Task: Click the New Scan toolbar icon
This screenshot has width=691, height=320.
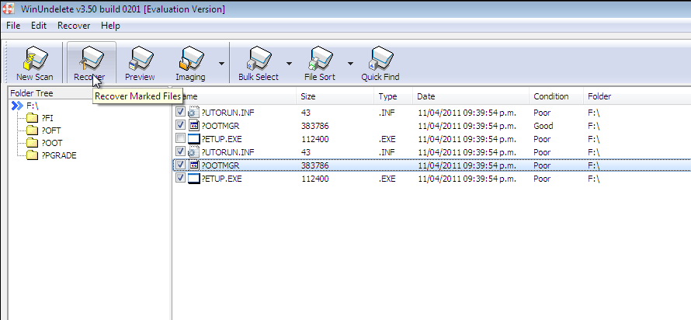Action: (x=34, y=61)
